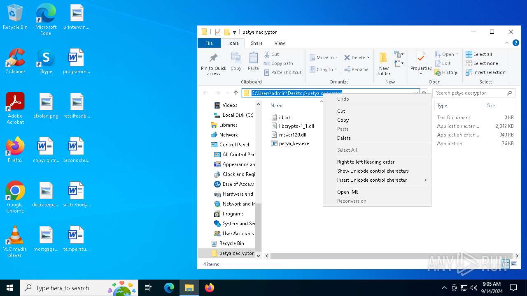Click the ribbon Paste icon
The image size is (527, 296).
pyautogui.click(x=253, y=62)
